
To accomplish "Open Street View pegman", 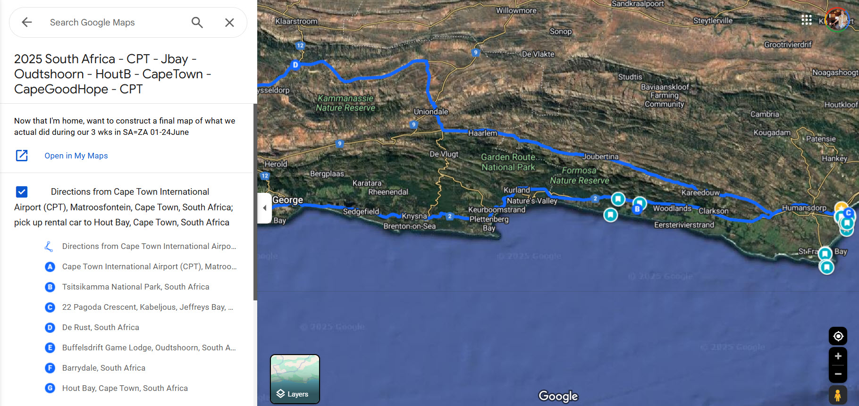I will (838, 395).
